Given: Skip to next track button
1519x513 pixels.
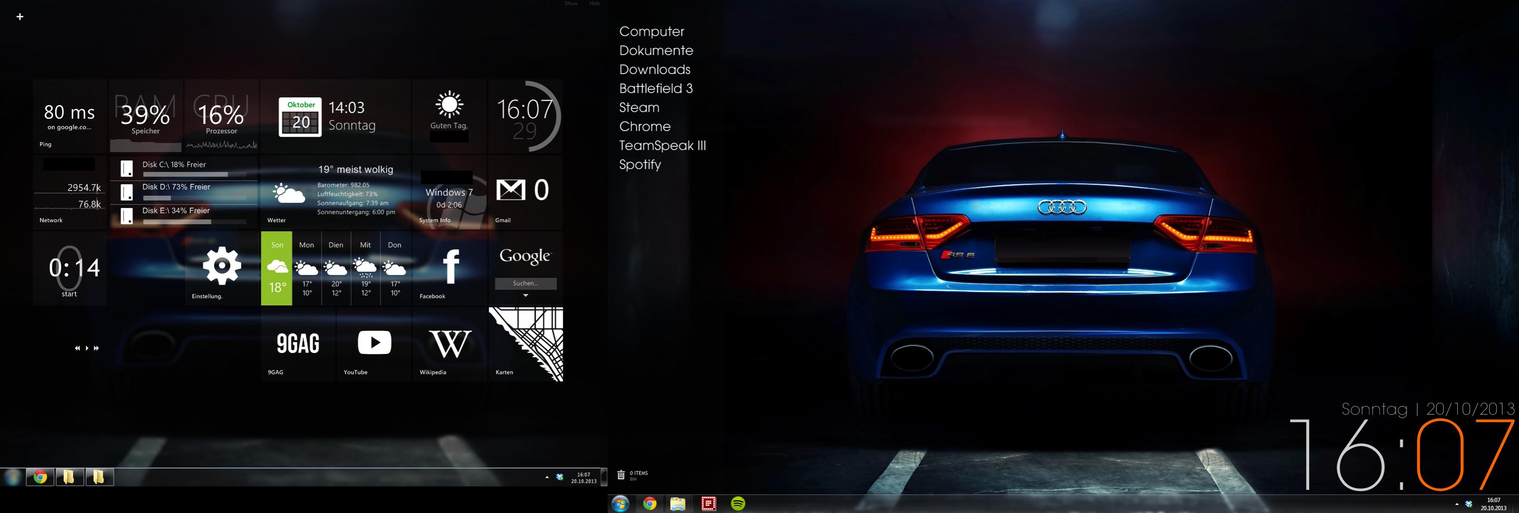Looking at the screenshot, I should click(96, 349).
